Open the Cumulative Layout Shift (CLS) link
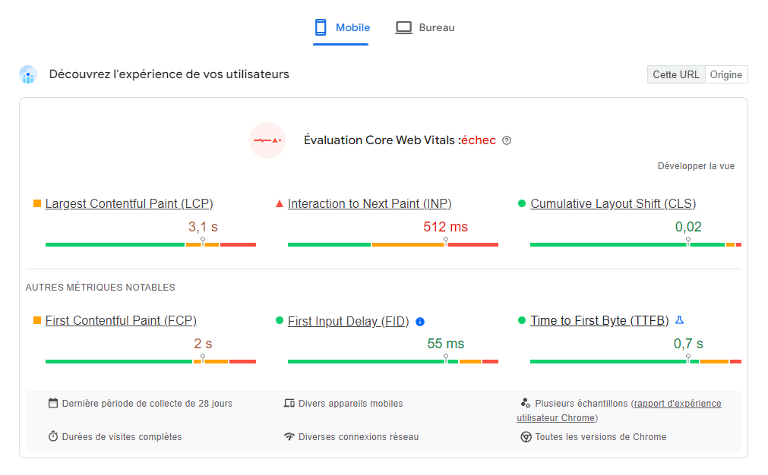768x475 pixels. [x=613, y=203]
